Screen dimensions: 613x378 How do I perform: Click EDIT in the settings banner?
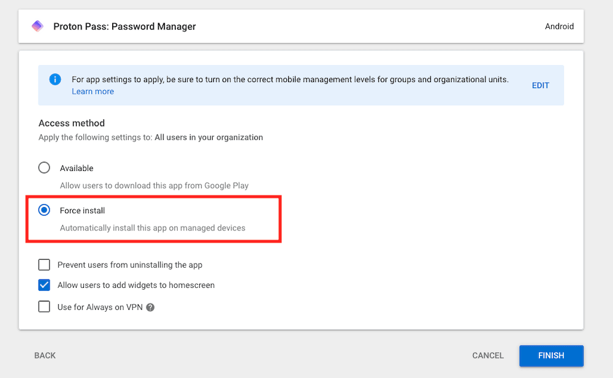coord(540,85)
